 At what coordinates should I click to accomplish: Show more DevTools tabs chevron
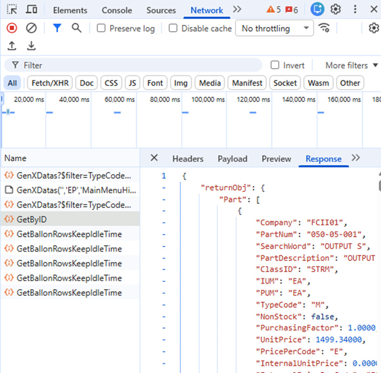point(237,9)
